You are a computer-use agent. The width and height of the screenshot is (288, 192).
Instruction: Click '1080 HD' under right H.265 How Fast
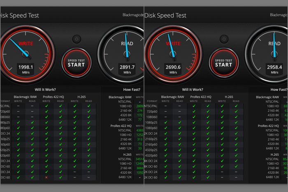(x=273, y=164)
